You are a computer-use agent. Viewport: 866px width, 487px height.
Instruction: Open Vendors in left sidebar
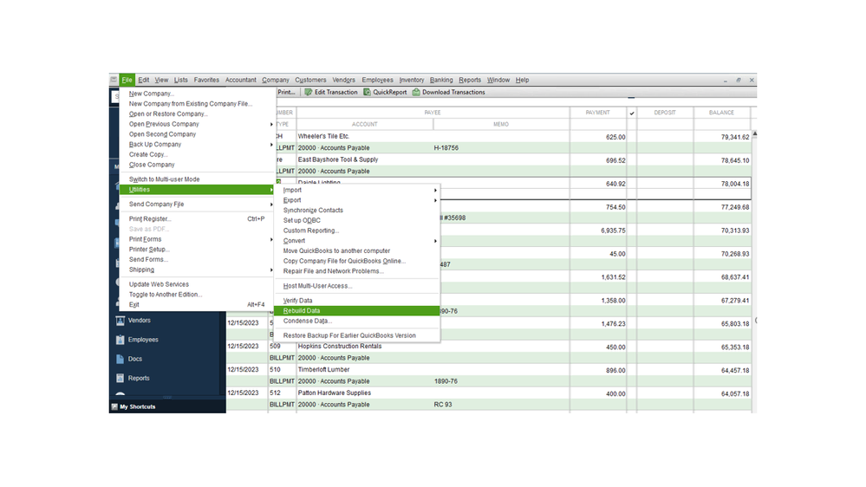pyautogui.click(x=140, y=321)
